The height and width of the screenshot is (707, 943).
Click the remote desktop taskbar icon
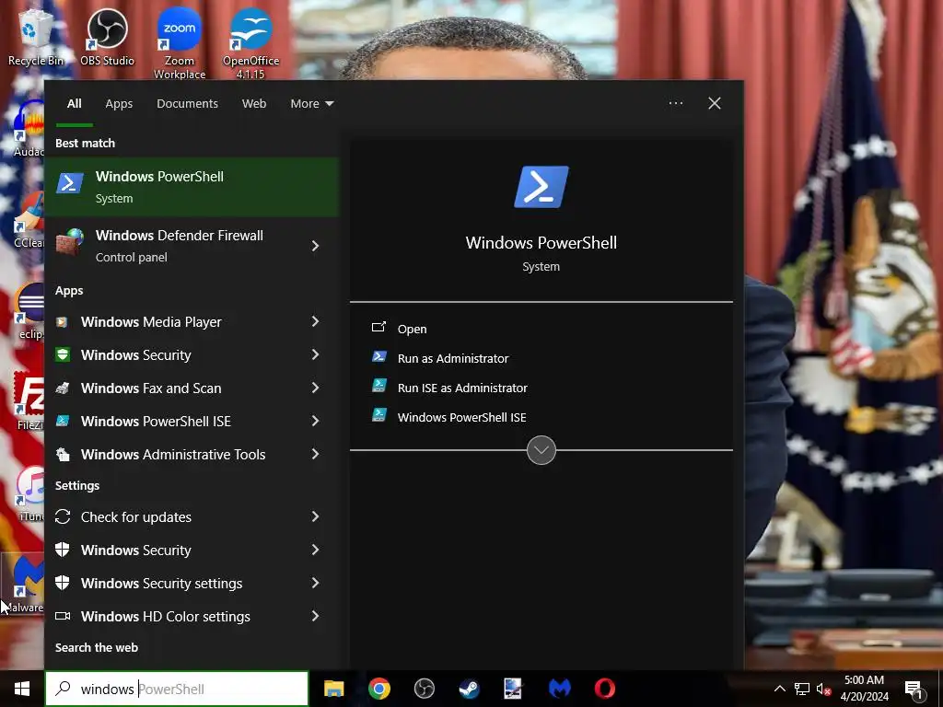pyautogui.click(x=513, y=689)
